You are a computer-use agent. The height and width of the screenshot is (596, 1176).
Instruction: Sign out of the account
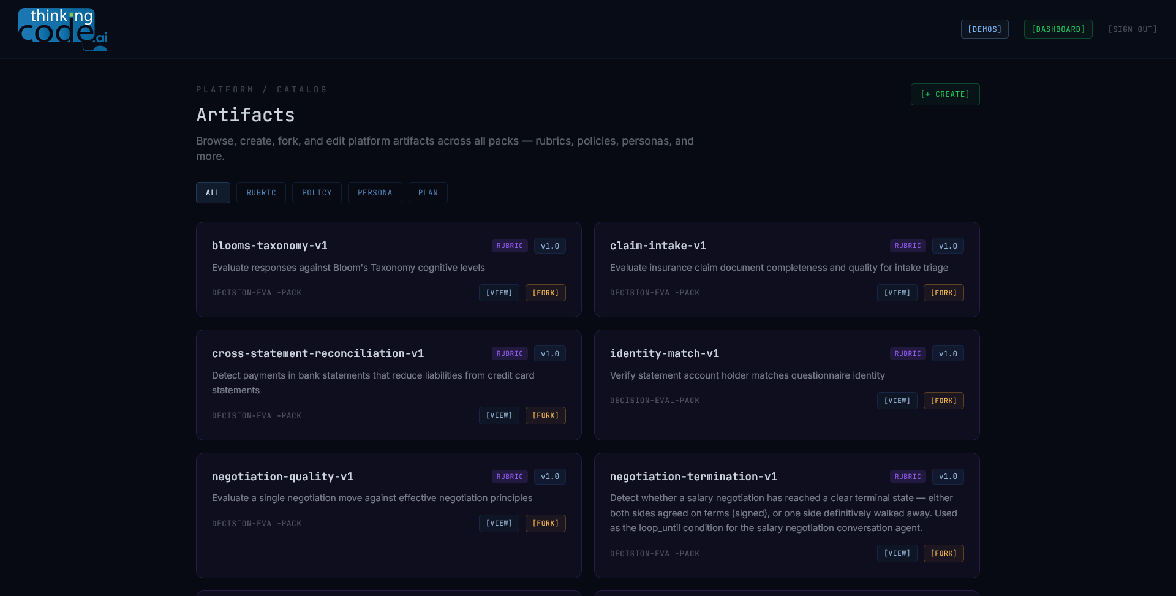[x=1132, y=29]
